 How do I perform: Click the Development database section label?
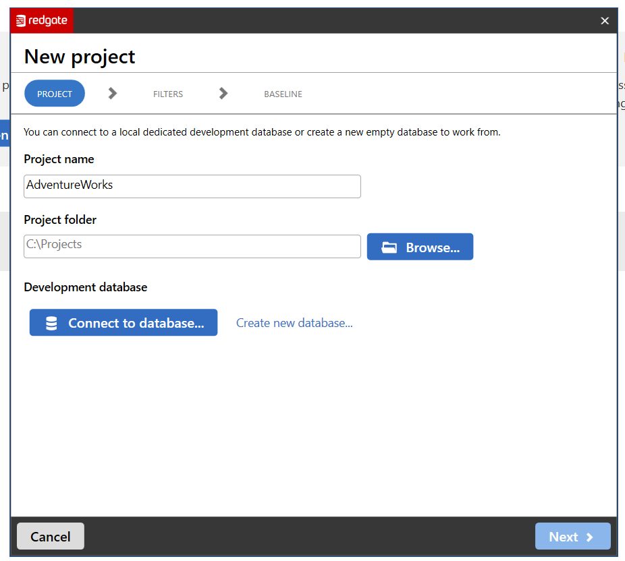tap(85, 287)
